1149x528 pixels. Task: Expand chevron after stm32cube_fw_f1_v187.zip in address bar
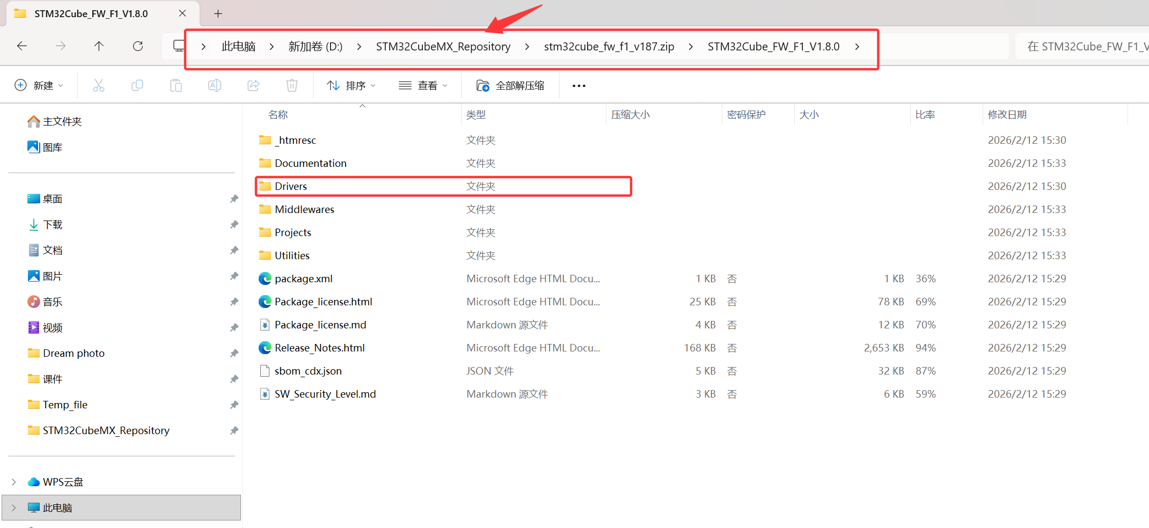click(691, 47)
